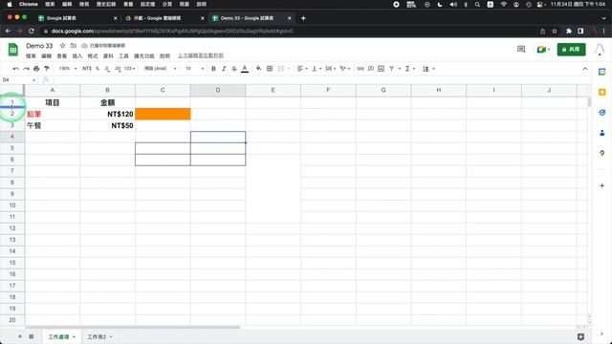
Task: Insert a link icon
Action: tap(361, 69)
